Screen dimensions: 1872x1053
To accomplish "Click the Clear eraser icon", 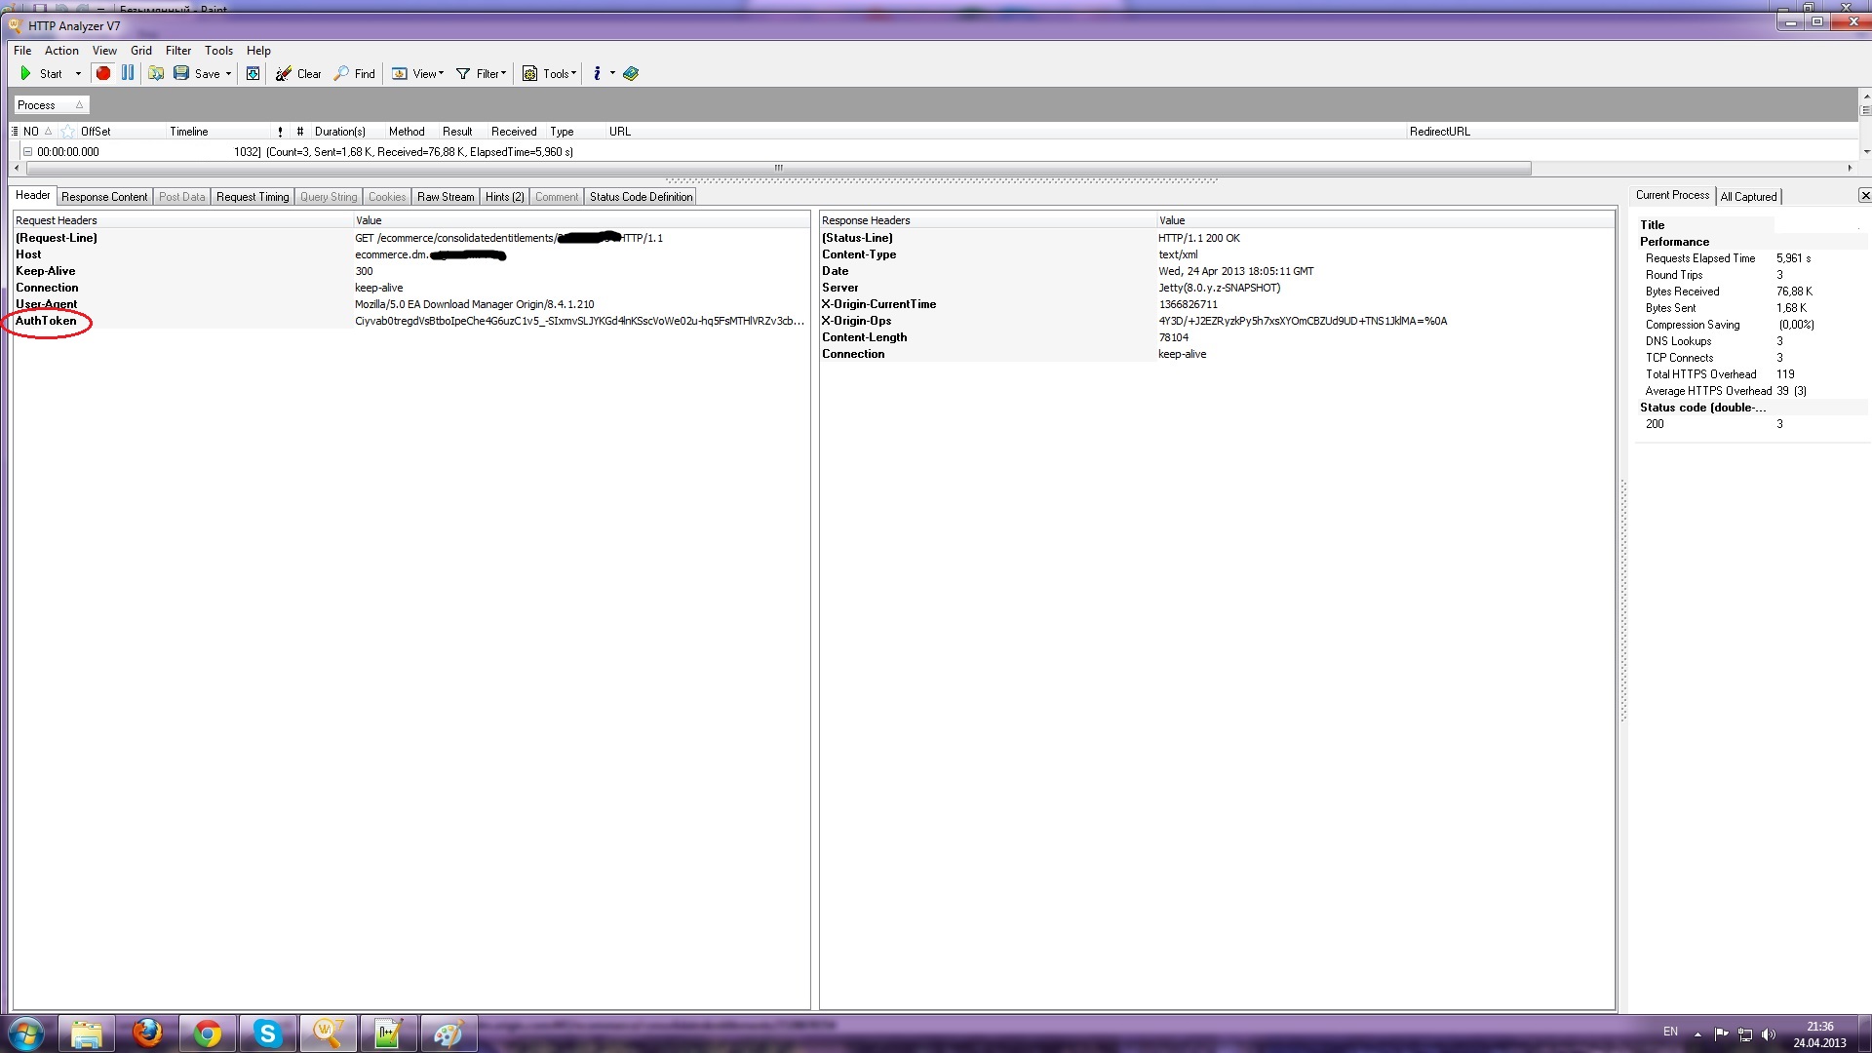I will coord(284,73).
